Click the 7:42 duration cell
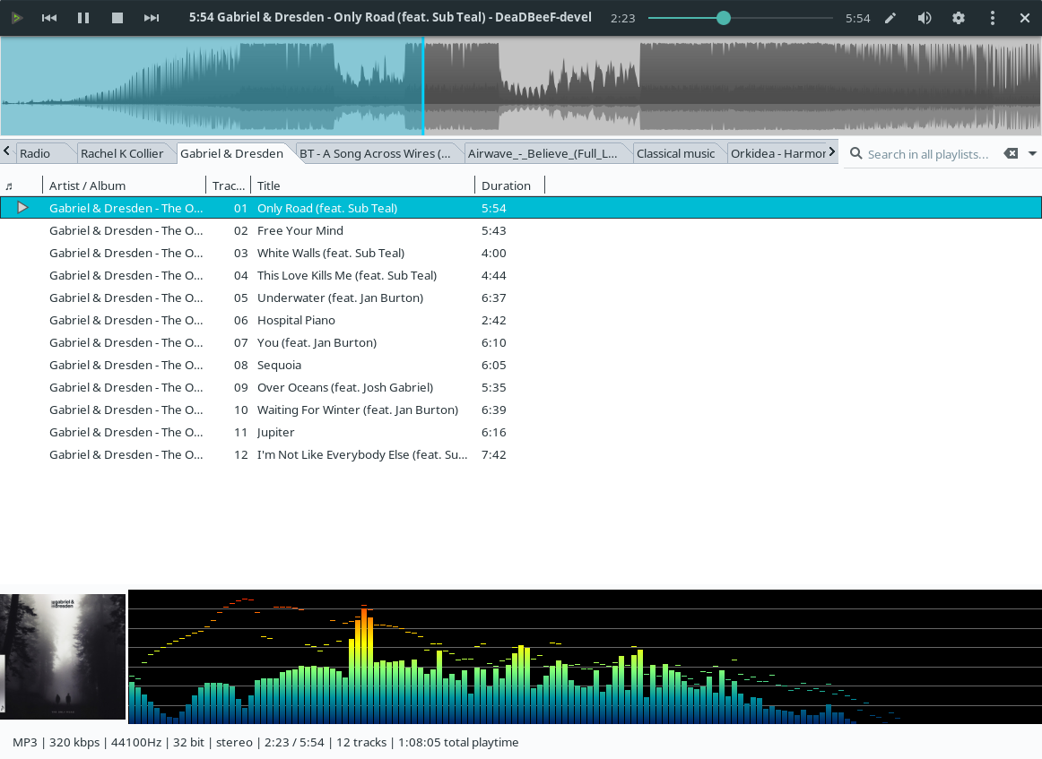The height and width of the screenshot is (759, 1042). click(x=494, y=455)
